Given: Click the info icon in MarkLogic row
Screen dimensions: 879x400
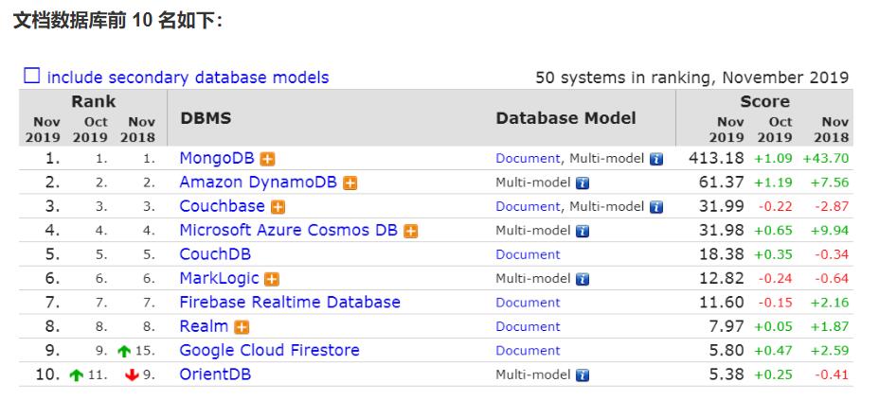Looking at the screenshot, I should (583, 280).
